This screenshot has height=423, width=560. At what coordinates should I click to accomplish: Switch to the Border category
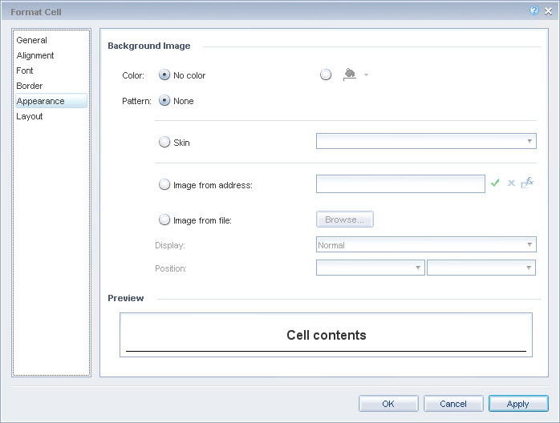point(30,86)
